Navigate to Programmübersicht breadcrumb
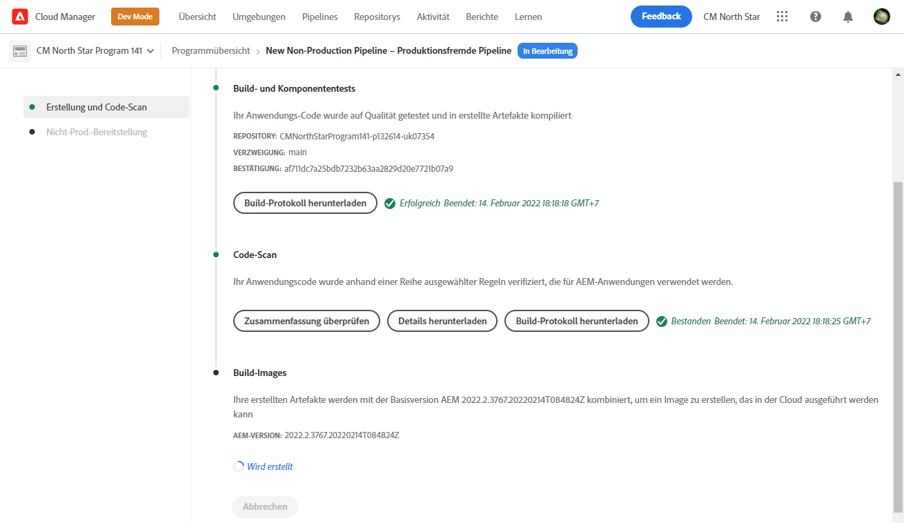Image resolution: width=904 pixels, height=523 pixels. [x=210, y=51]
